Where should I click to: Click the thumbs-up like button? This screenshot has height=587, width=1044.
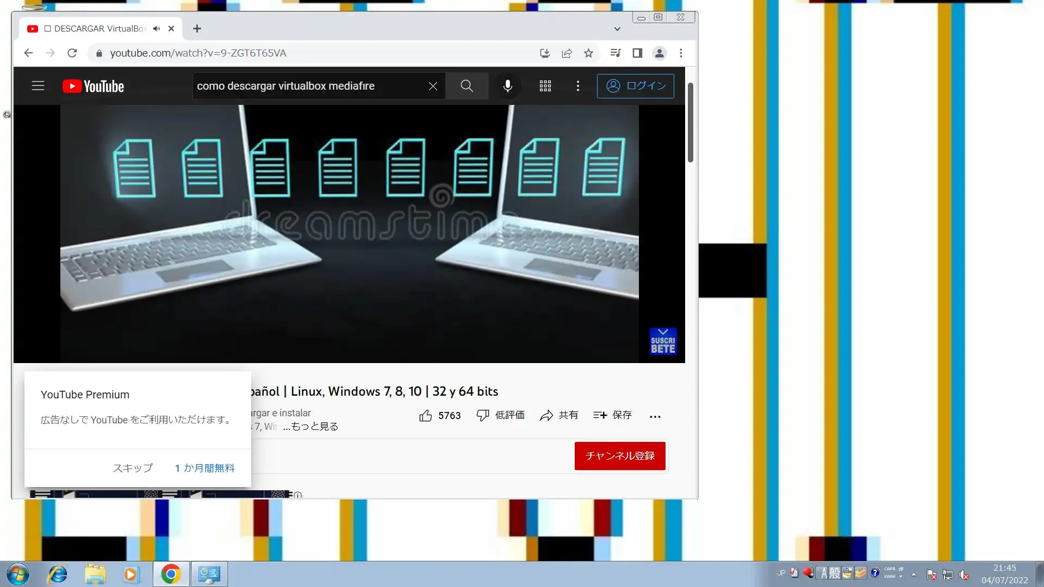426,416
